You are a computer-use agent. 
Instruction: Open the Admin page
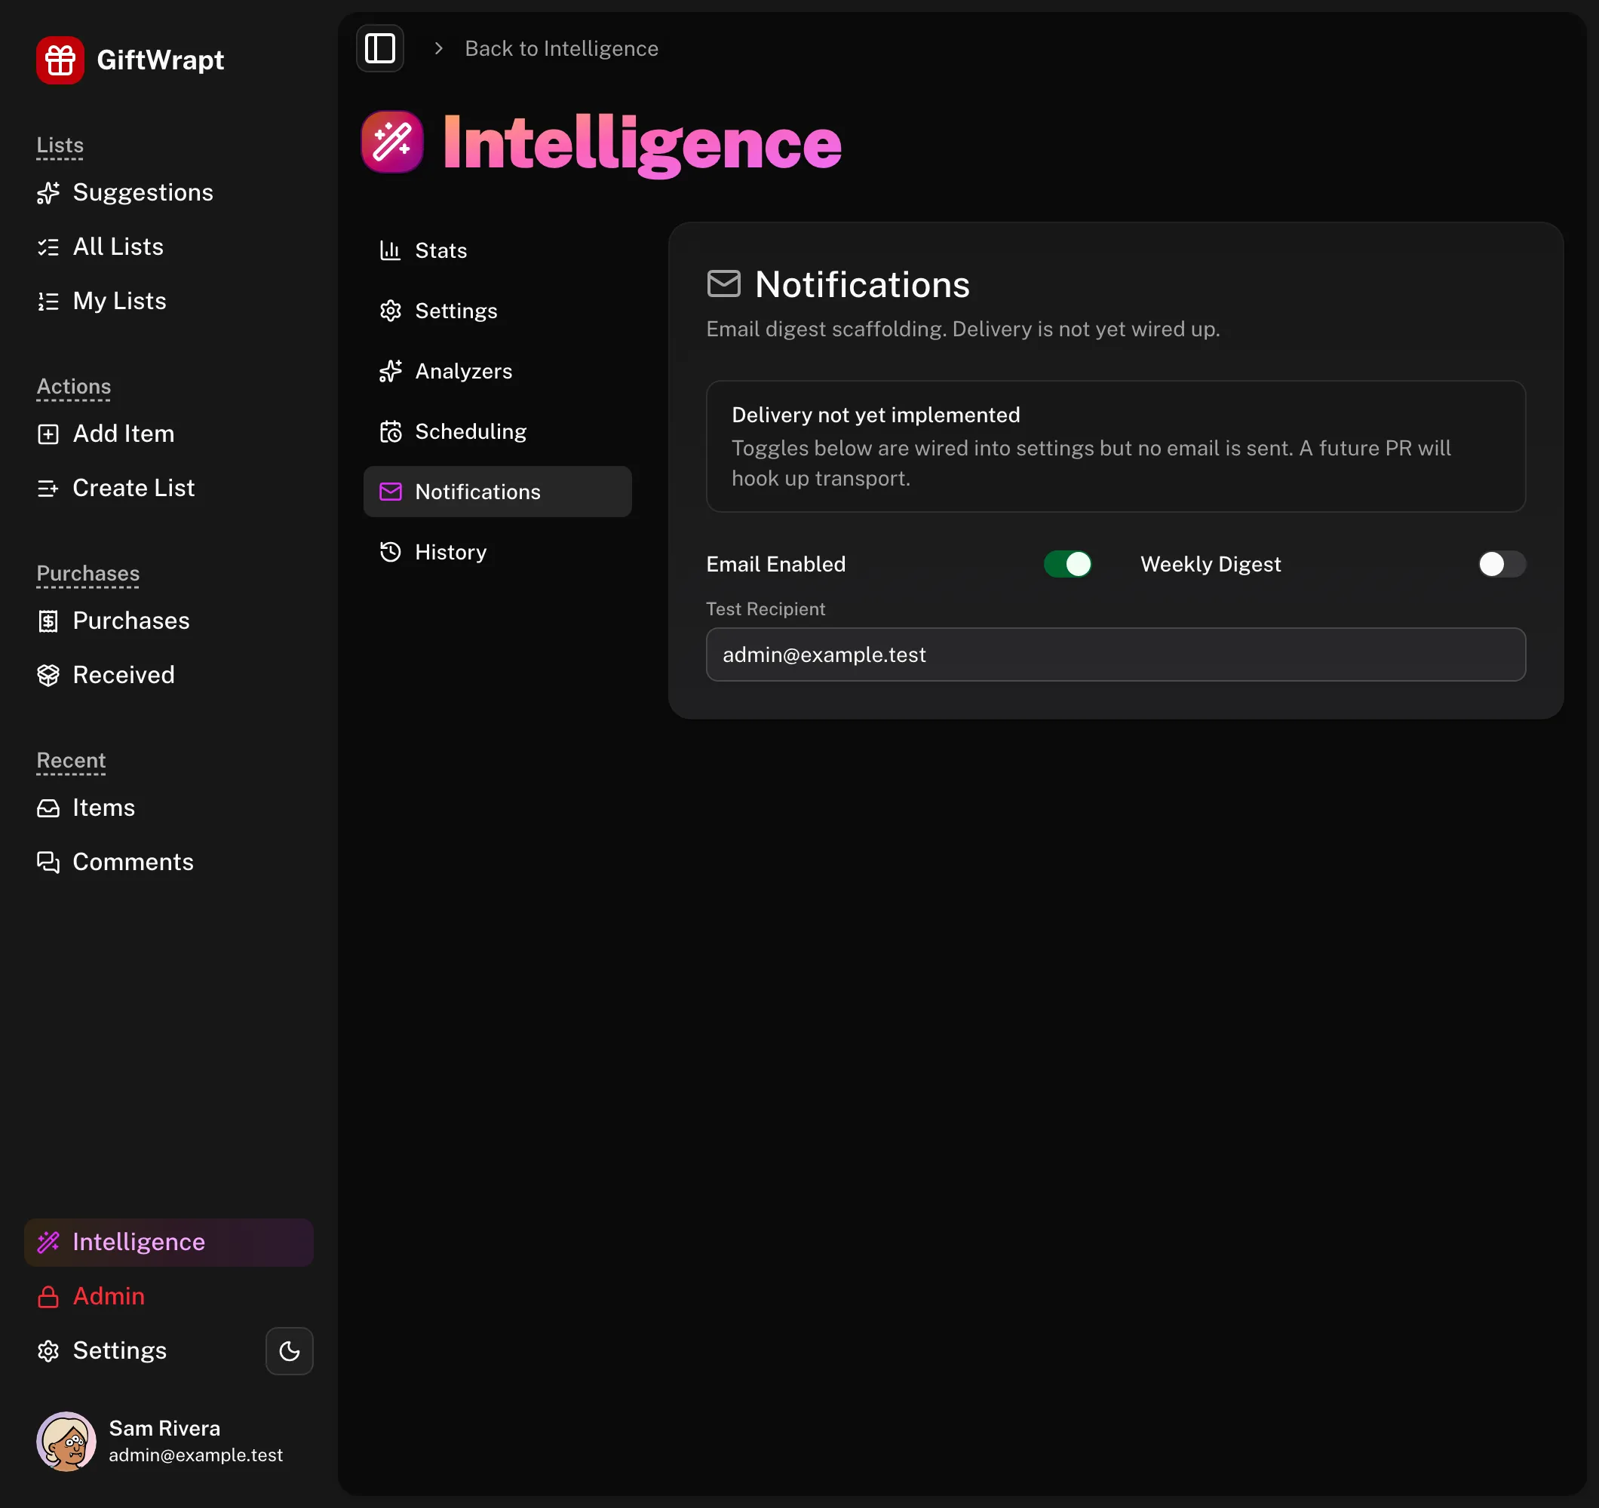point(169,1296)
